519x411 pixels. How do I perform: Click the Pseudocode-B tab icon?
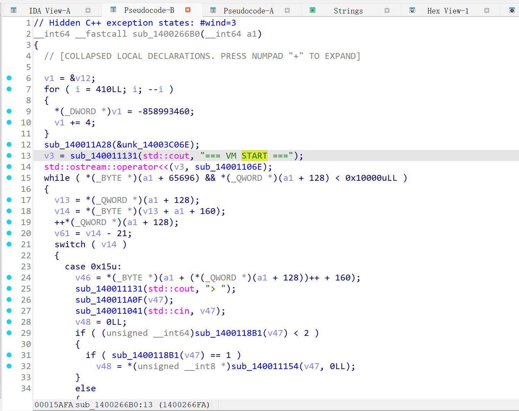pyautogui.click(x=113, y=10)
